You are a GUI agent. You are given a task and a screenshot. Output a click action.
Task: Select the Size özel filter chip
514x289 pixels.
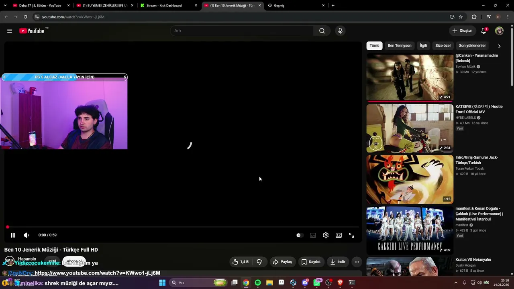pos(443,46)
